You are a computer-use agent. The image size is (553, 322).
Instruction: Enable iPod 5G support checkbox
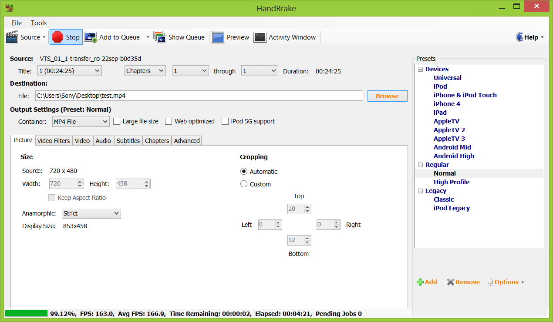click(x=225, y=122)
